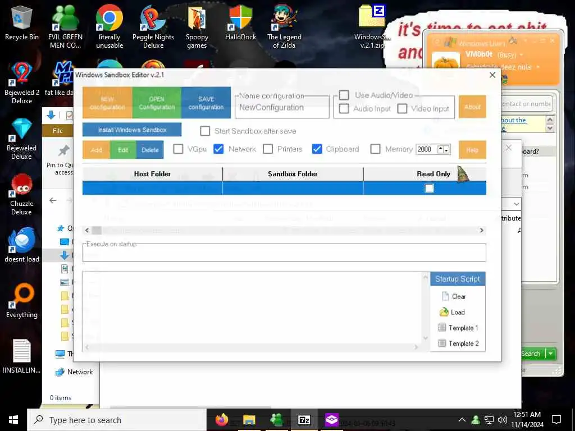This screenshot has width=575, height=431.
Task: Click the Name configuration text field
Action: pyautogui.click(x=282, y=107)
